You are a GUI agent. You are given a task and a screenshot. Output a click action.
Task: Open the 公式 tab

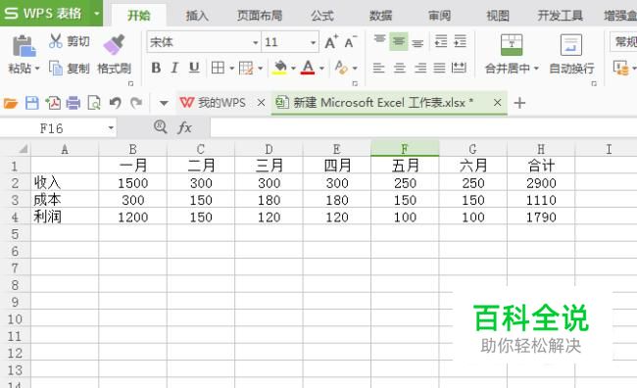coord(322,16)
